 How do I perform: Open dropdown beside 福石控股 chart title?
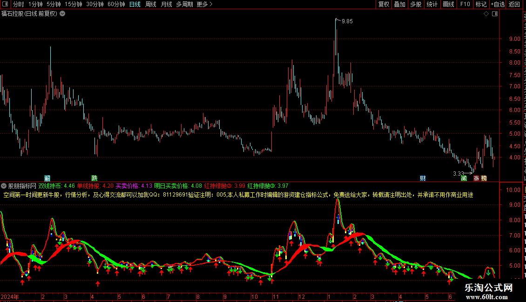(62, 14)
